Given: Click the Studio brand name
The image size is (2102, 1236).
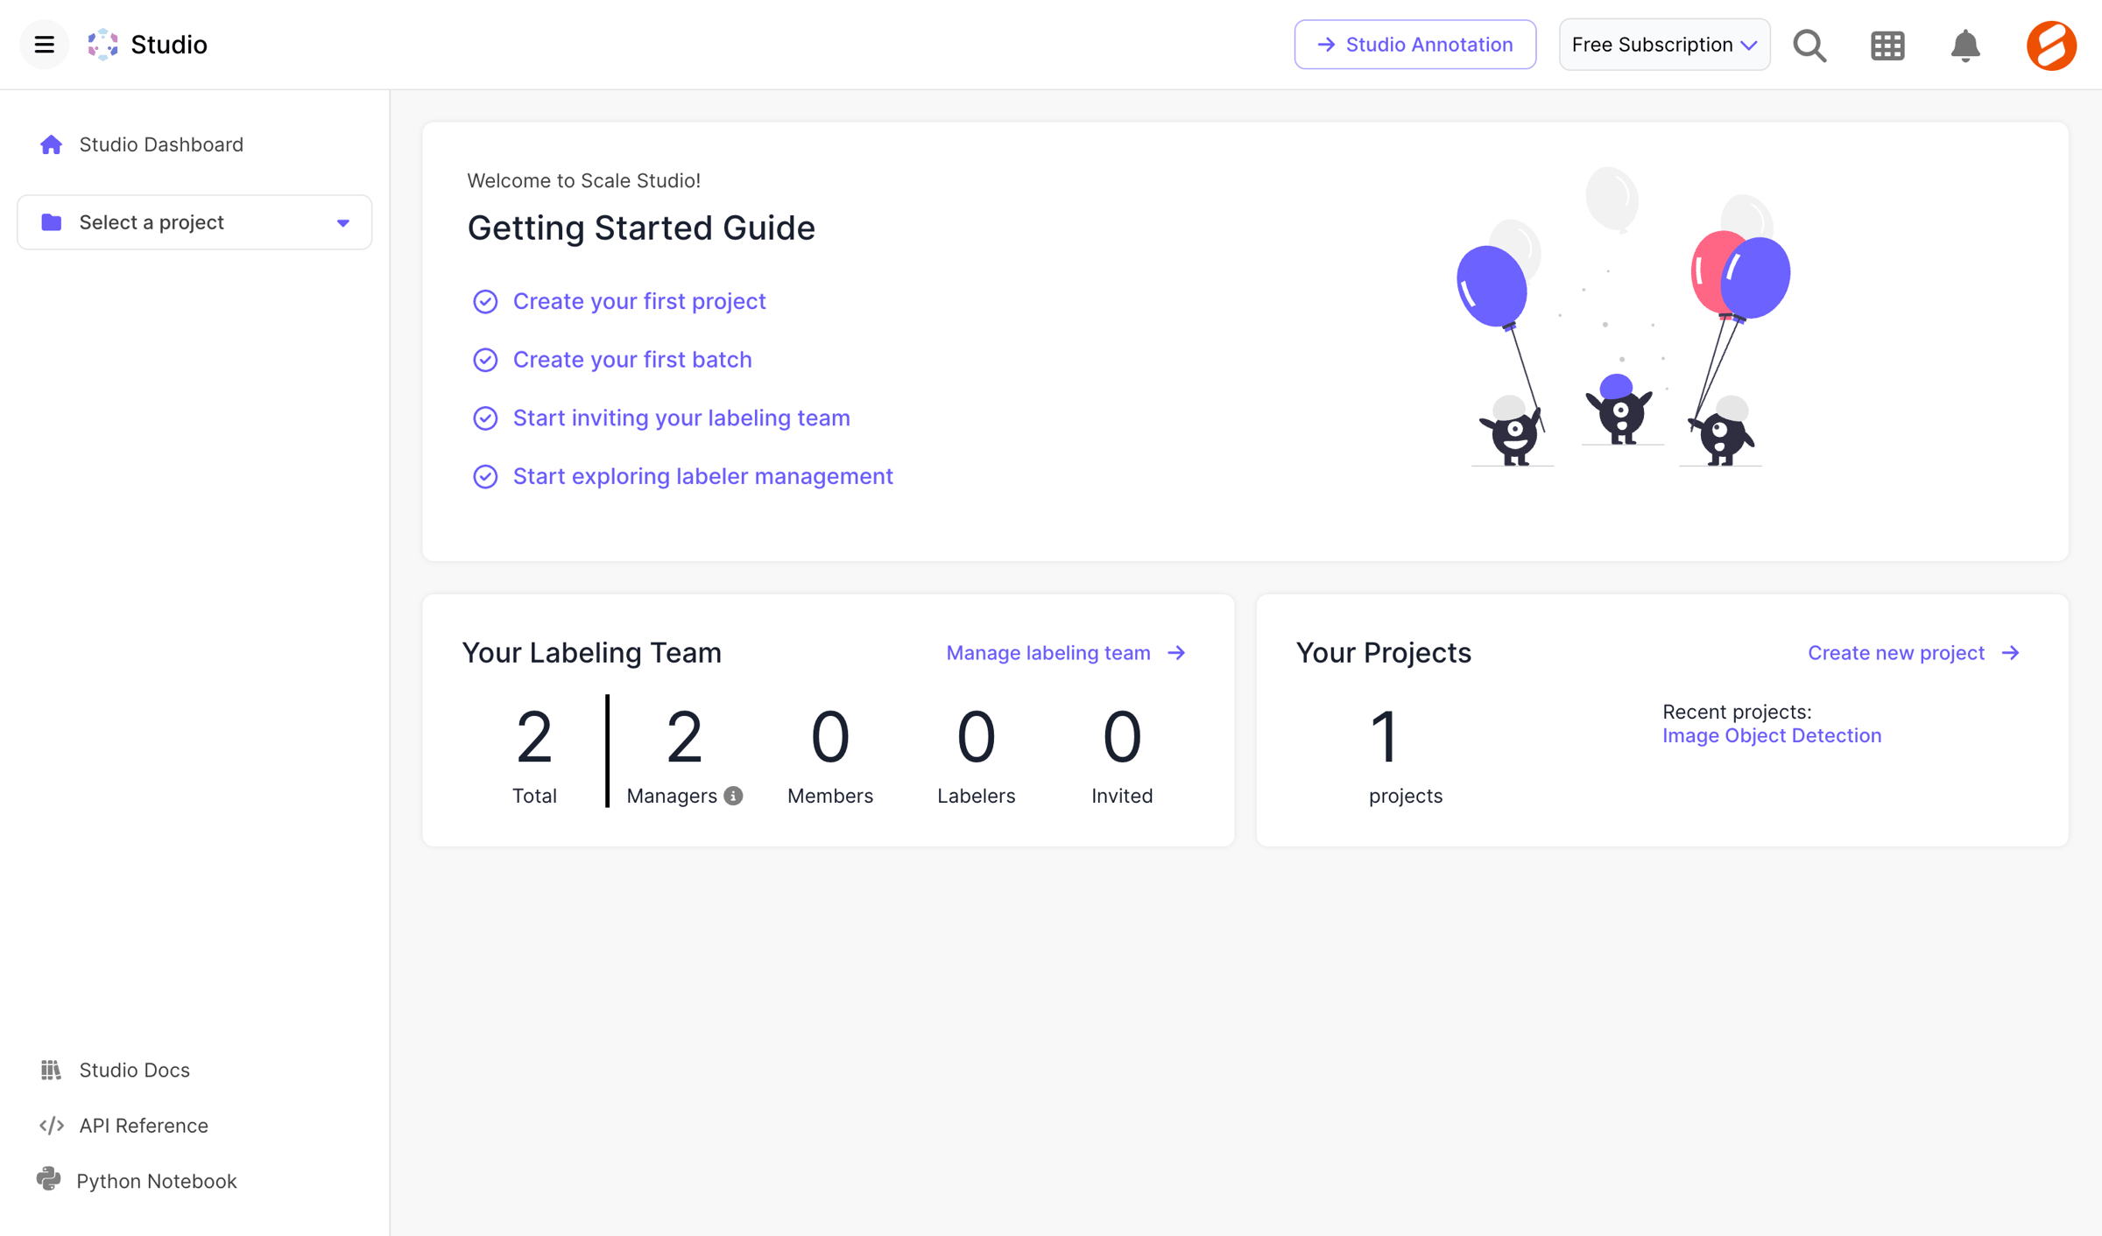Looking at the screenshot, I should coord(169,45).
